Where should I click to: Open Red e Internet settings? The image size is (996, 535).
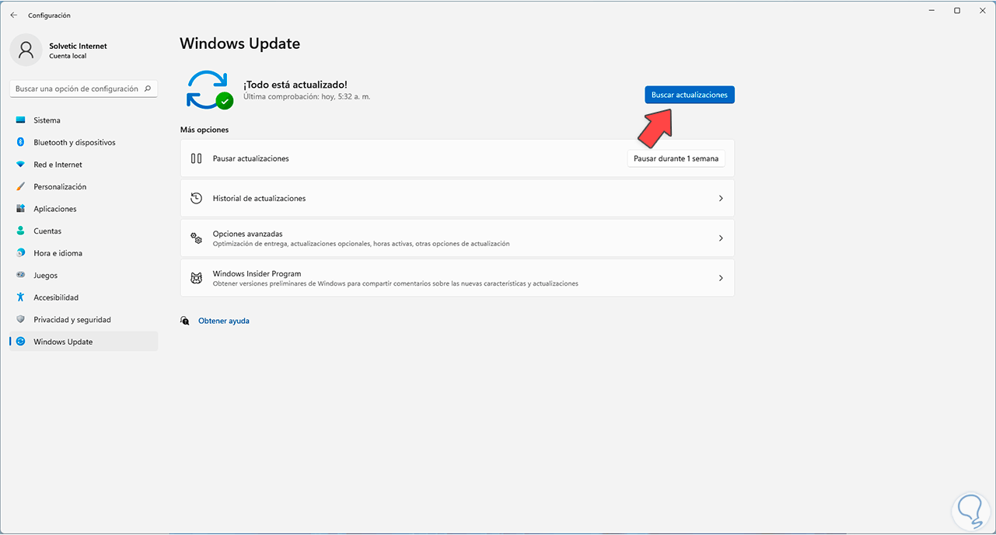coord(83,165)
